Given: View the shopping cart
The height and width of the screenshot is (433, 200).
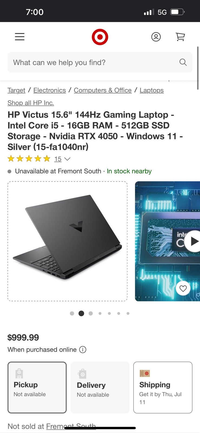Looking at the screenshot, I should [180, 37].
